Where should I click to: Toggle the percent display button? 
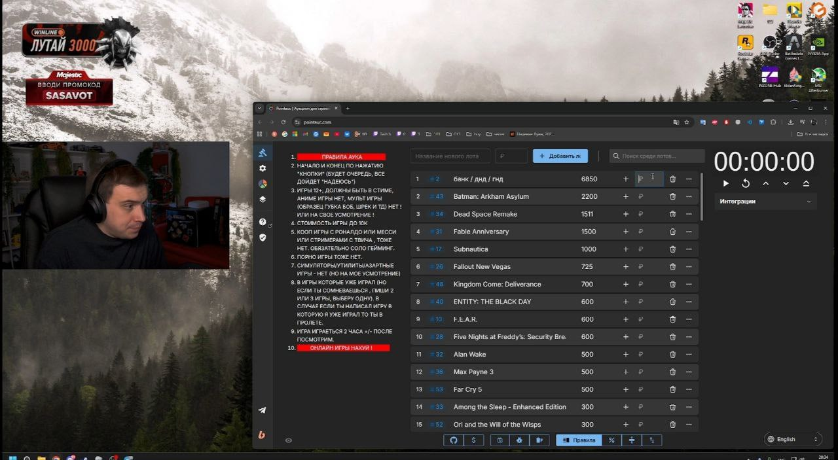(x=611, y=440)
